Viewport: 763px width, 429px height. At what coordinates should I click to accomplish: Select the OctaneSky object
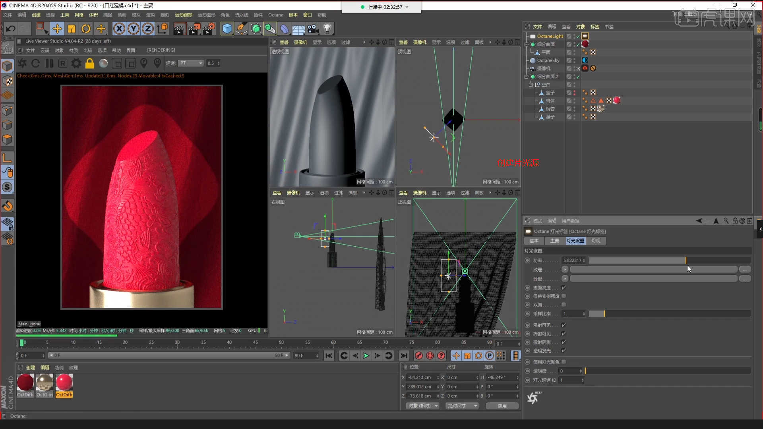[548, 60]
